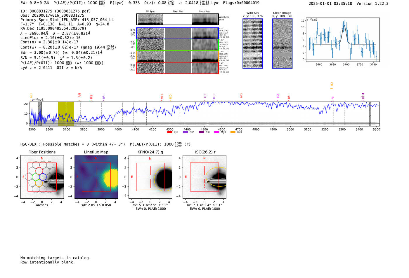Click the 'Pixel Flat' column header

(178, 12)
